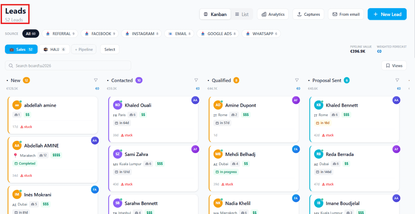The width and height of the screenshot is (415, 214).
Task: Click the Proposal Sent count badge 6
Action: [x=347, y=80]
